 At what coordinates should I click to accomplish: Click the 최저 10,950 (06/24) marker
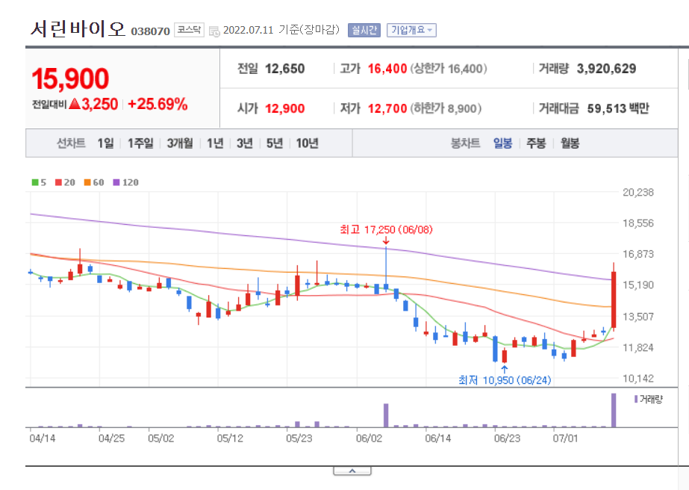pyautogui.click(x=505, y=380)
